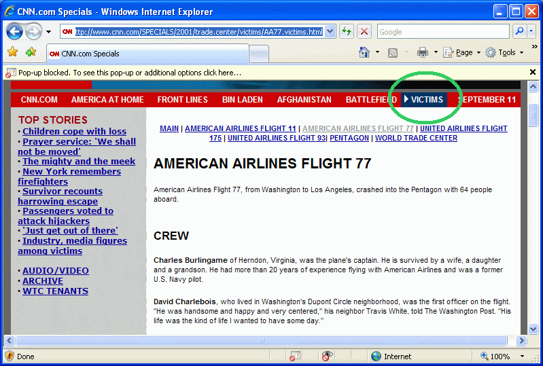Open Favorites Center star icon
The image size is (543, 366).
[13, 52]
